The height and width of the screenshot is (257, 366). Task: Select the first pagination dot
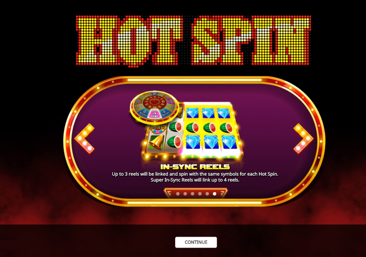(x=178, y=194)
